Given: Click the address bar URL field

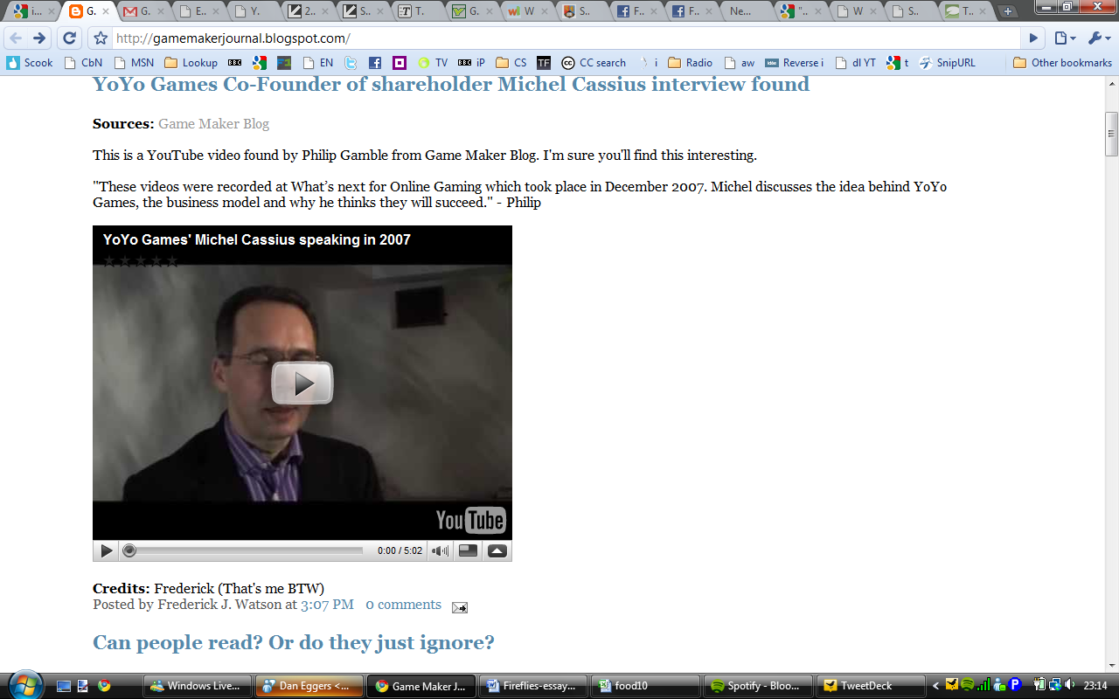Looking at the screenshot, I should (565, 38).
